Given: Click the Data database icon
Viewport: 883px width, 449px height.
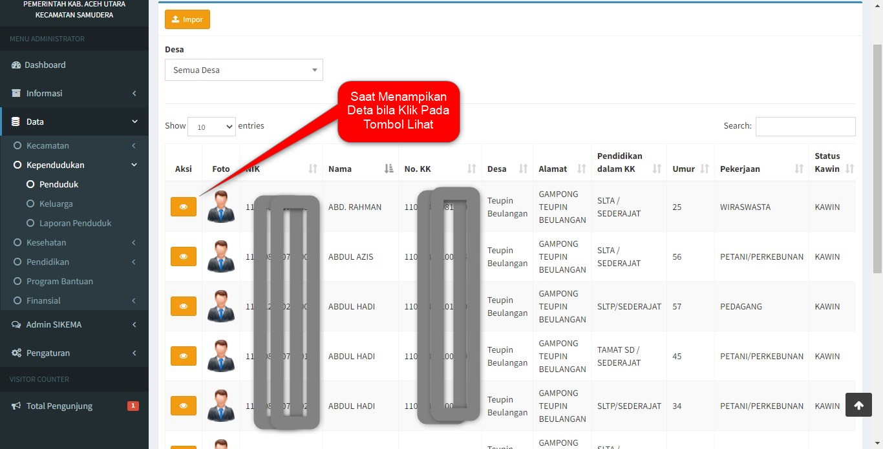Looking at the screenshot, I should tap(16, 121).
